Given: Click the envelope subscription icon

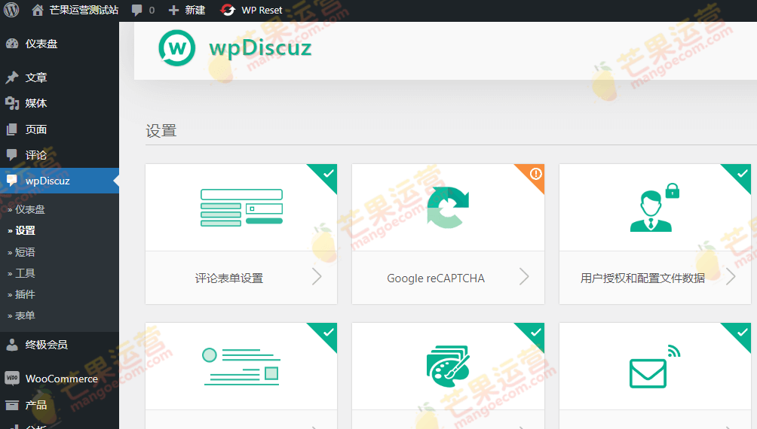Looking at the screenshot, I should click(654, 367).
